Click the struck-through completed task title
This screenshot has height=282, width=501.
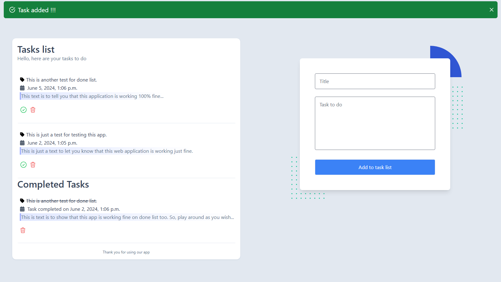[x=61, y=201]
